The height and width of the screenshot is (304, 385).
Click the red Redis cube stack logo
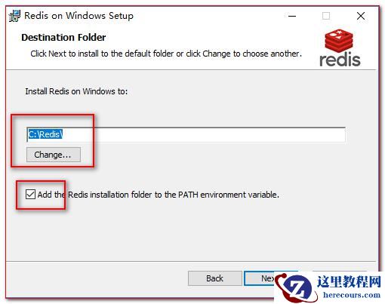pos(339,41)
